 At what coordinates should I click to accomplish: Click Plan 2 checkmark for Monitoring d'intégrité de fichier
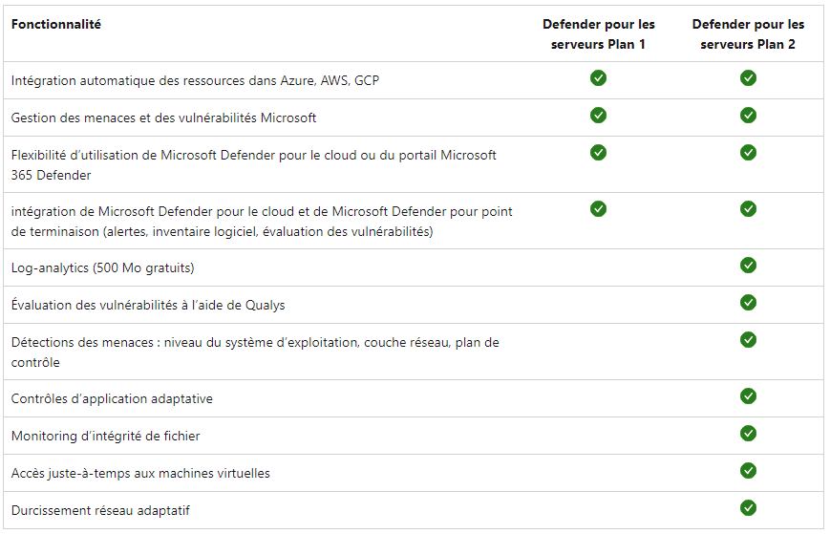(x=748, y=434)
